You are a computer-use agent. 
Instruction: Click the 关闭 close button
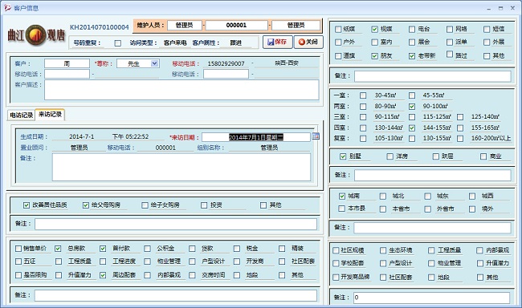tap(308, 42)
